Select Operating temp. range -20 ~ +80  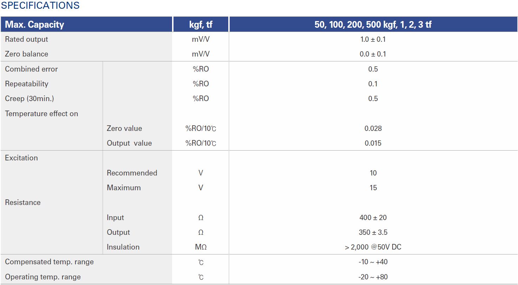click(373, 277)
